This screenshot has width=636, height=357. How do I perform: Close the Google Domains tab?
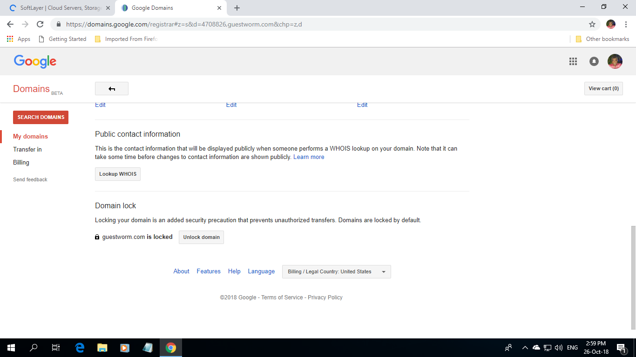pos(219,8)
